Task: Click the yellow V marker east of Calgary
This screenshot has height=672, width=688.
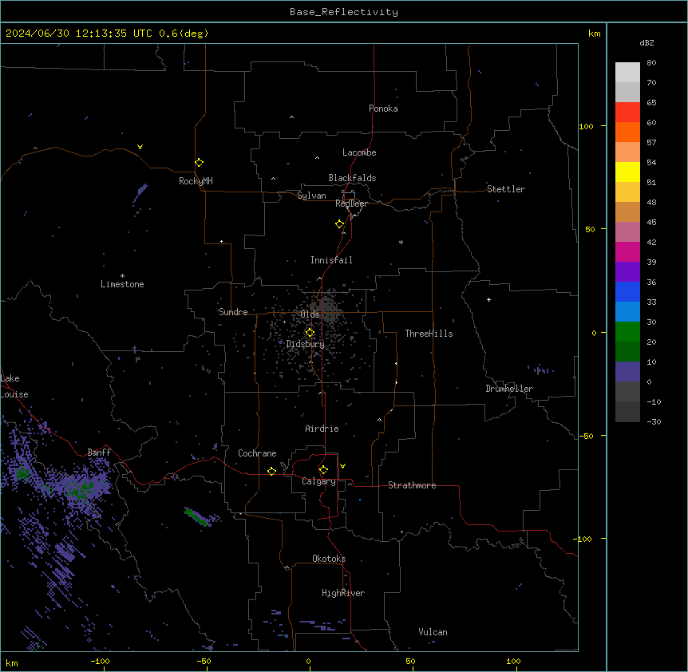Action: coord(342,466)
